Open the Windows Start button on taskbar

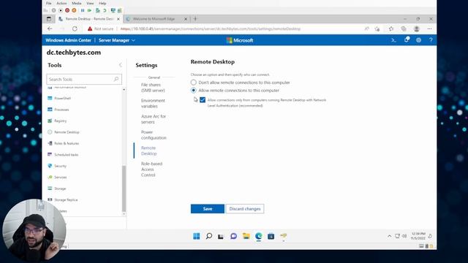pyautogui.click(x=197, y=236)
